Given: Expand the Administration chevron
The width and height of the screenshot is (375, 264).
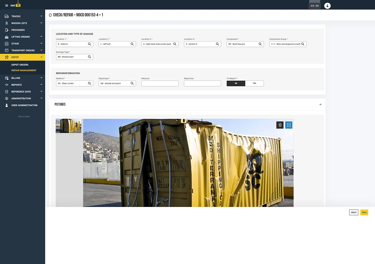Looking at the screenshot, I should (41, 98).
